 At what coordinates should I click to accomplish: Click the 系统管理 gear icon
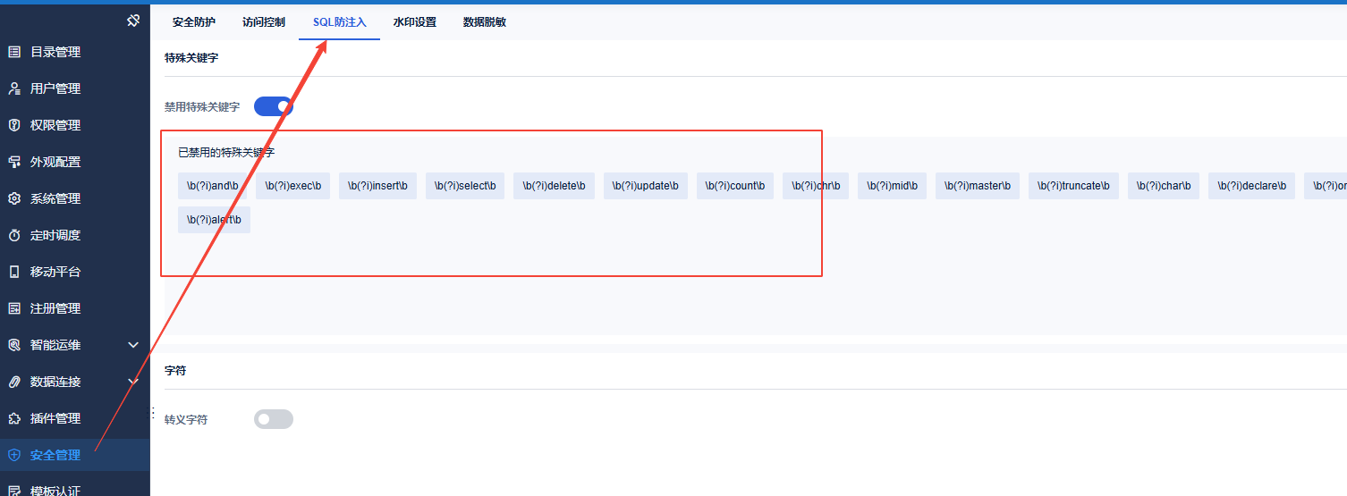pyautogui.click(x=14, y=198)
